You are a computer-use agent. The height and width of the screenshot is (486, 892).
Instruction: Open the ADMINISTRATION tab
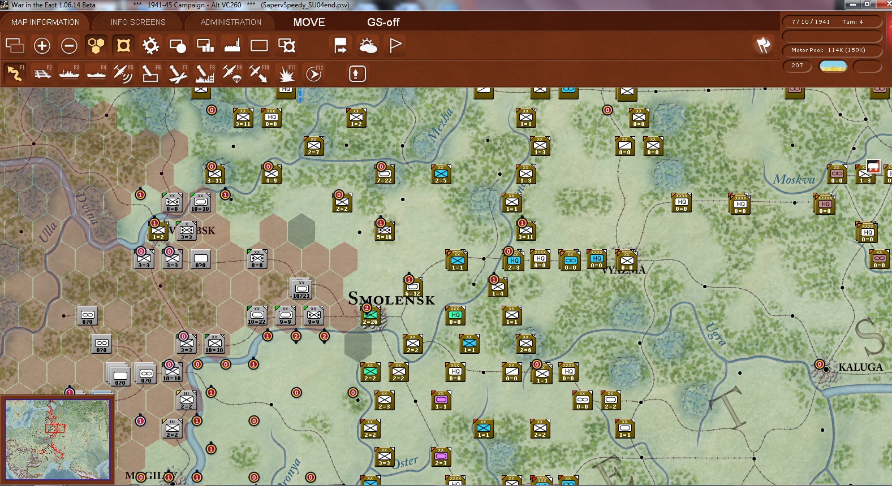click(x=231, y=22)
